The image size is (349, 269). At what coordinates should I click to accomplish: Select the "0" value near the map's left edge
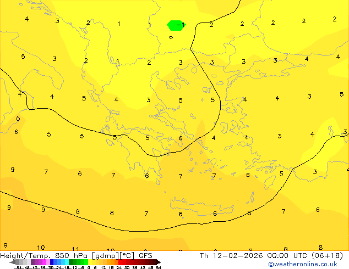coord(18,119)
